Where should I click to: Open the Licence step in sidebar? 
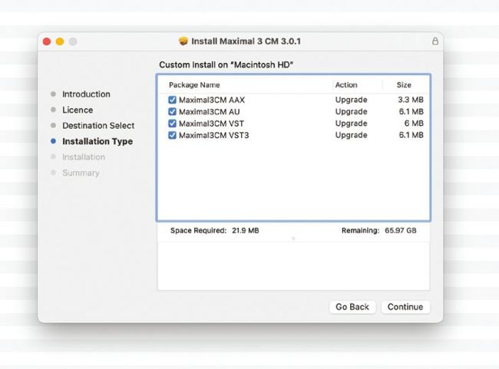(x=78, y=110)
